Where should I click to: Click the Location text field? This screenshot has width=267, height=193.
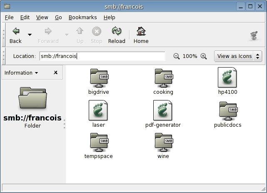(102, 56)
